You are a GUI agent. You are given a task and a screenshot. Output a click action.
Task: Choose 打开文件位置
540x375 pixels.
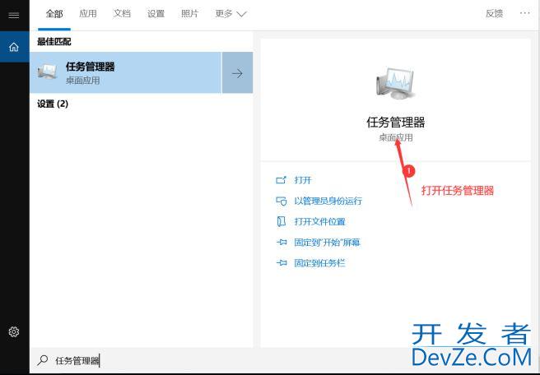click(x=319, y=221)
